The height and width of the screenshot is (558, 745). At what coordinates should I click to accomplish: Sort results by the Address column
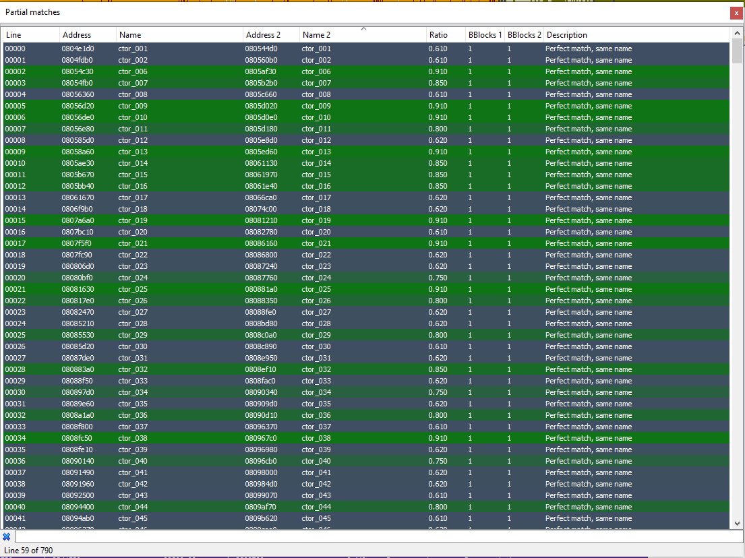(x=83, y=34)
